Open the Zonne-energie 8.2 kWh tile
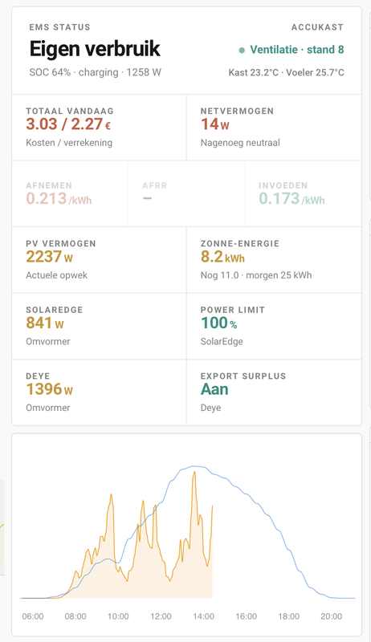The height and width of the screenshot is (642, 371). pyautogui.click(x=274, y=260)
